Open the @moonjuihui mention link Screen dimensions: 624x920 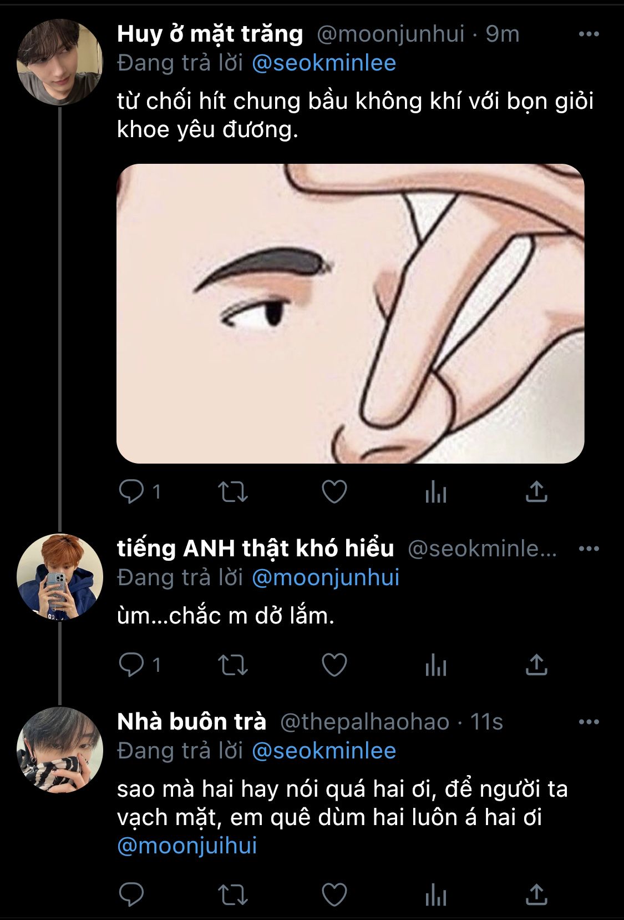click(187, 846)
